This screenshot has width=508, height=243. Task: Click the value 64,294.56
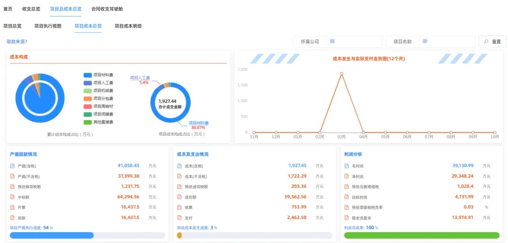(128, 196)
